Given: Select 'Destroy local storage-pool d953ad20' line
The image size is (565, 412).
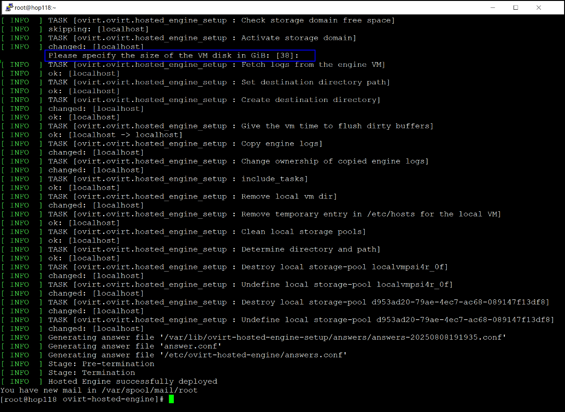Looking at the screenshot, I should click(275, 302).
